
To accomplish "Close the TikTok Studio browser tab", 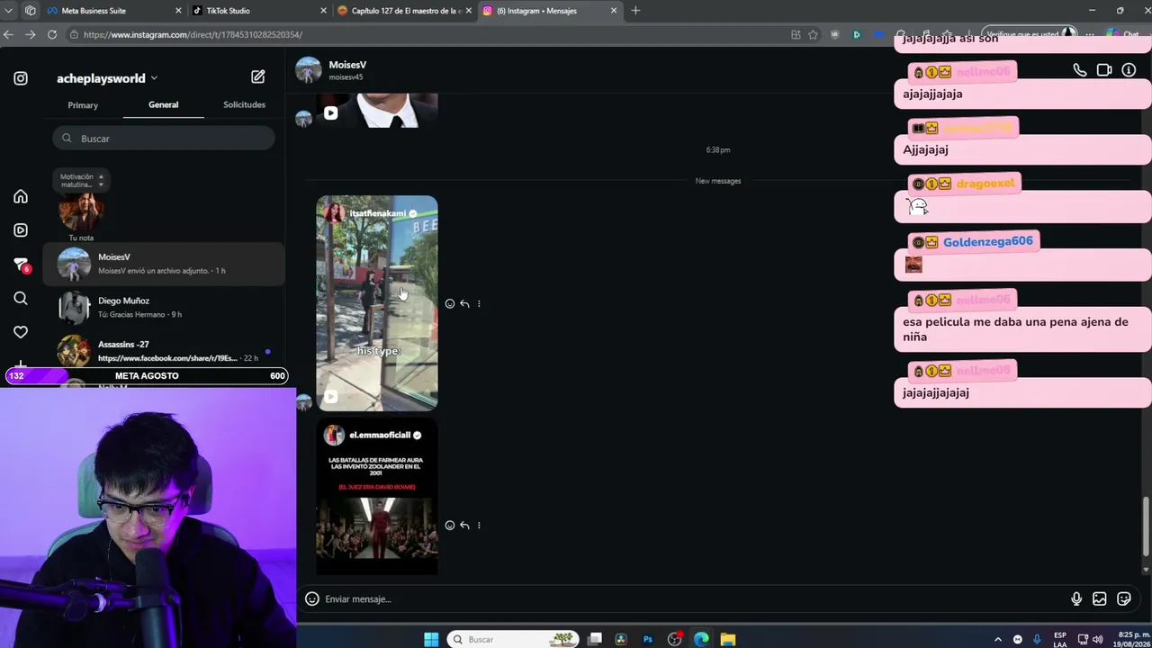I will tap(324, 11).
